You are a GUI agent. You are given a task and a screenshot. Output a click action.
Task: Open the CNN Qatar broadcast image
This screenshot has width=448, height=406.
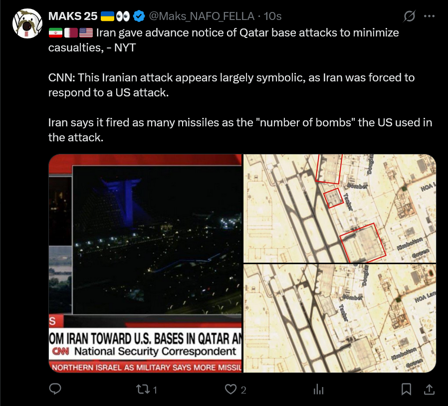coord(145,263)
